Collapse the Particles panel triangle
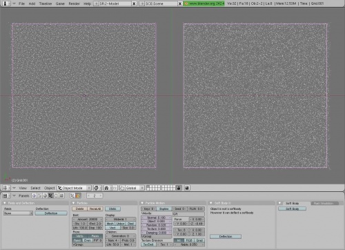 [74, 203]
